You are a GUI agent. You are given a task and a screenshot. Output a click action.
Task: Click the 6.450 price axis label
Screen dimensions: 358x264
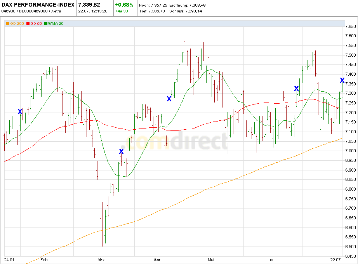point(351,256)
